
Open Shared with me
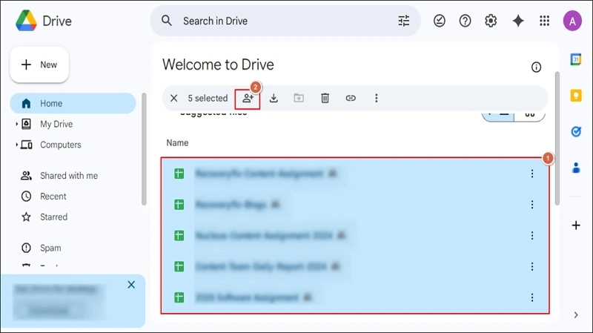click(69, 176)
